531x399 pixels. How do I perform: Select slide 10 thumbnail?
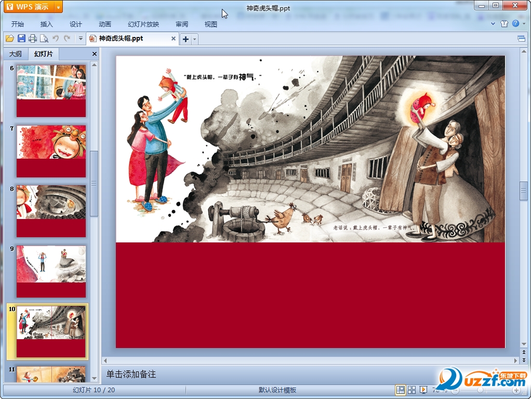tap(51, 331)
